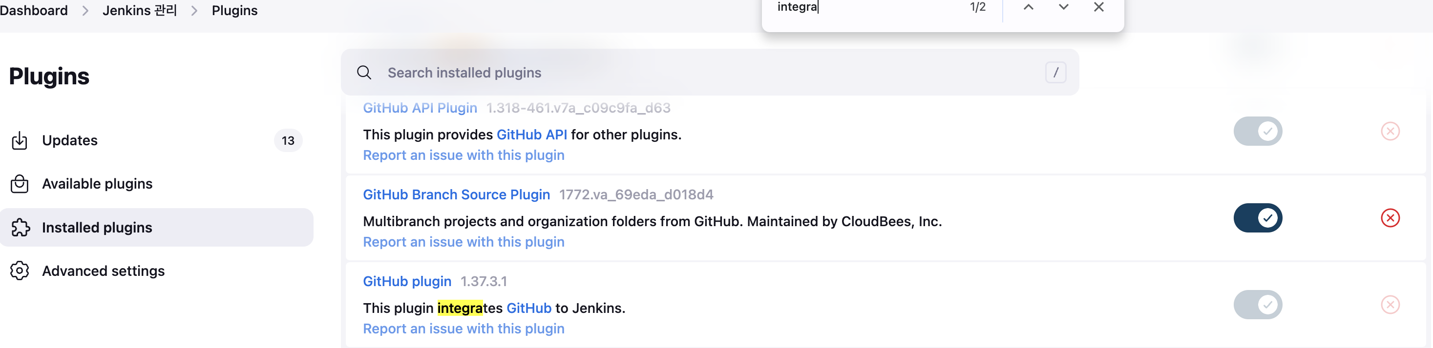Open the GitHub Branch Source Plugin link

456,195
